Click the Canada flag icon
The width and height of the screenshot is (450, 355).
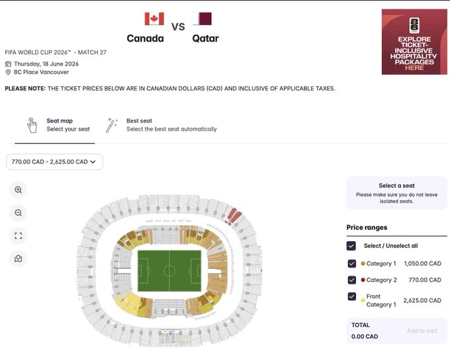[154, 19]
